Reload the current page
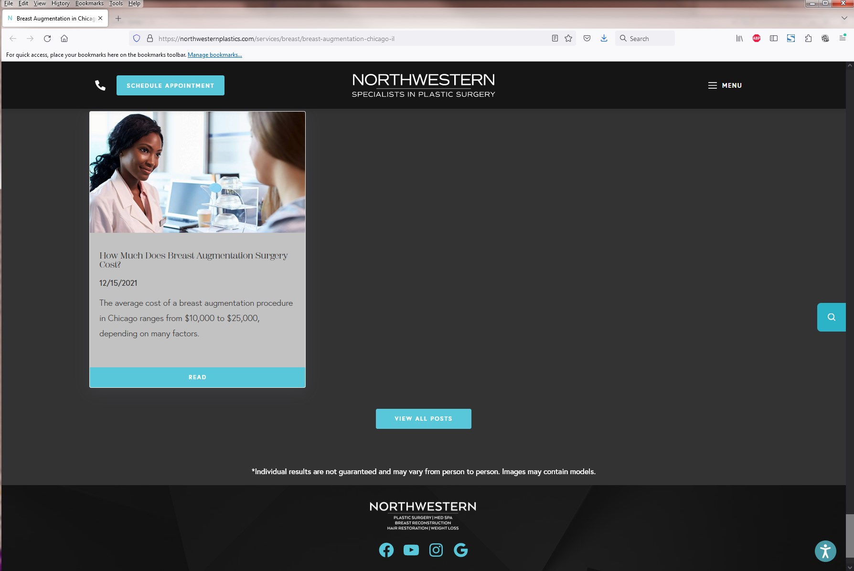The width and height of the screenshot is (854, 571). click(47, 39)
